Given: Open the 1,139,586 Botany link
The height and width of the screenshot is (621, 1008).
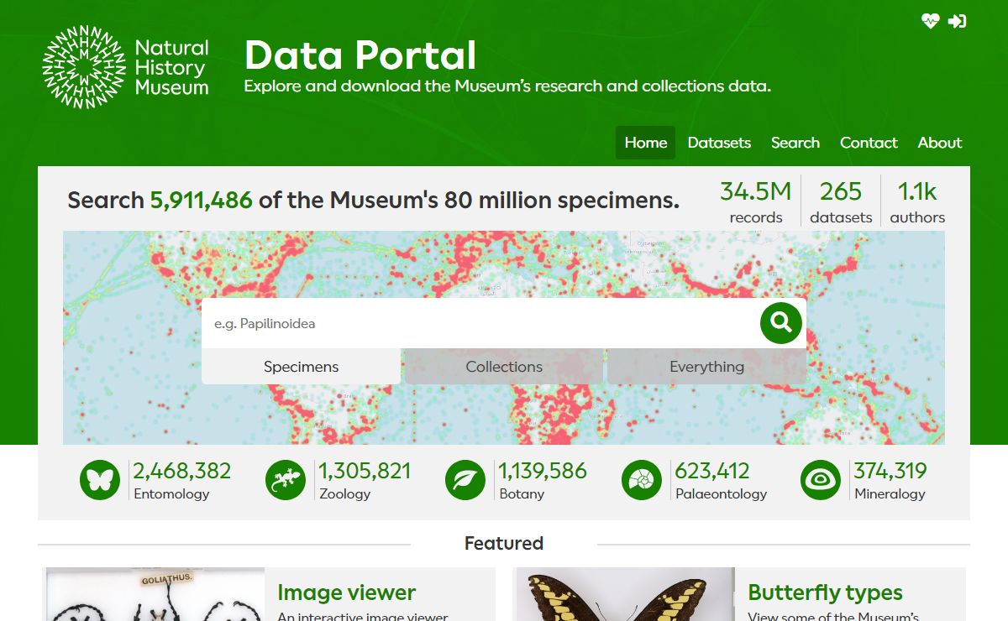Looking at the screenshot, I should click(x=543, y=481).
